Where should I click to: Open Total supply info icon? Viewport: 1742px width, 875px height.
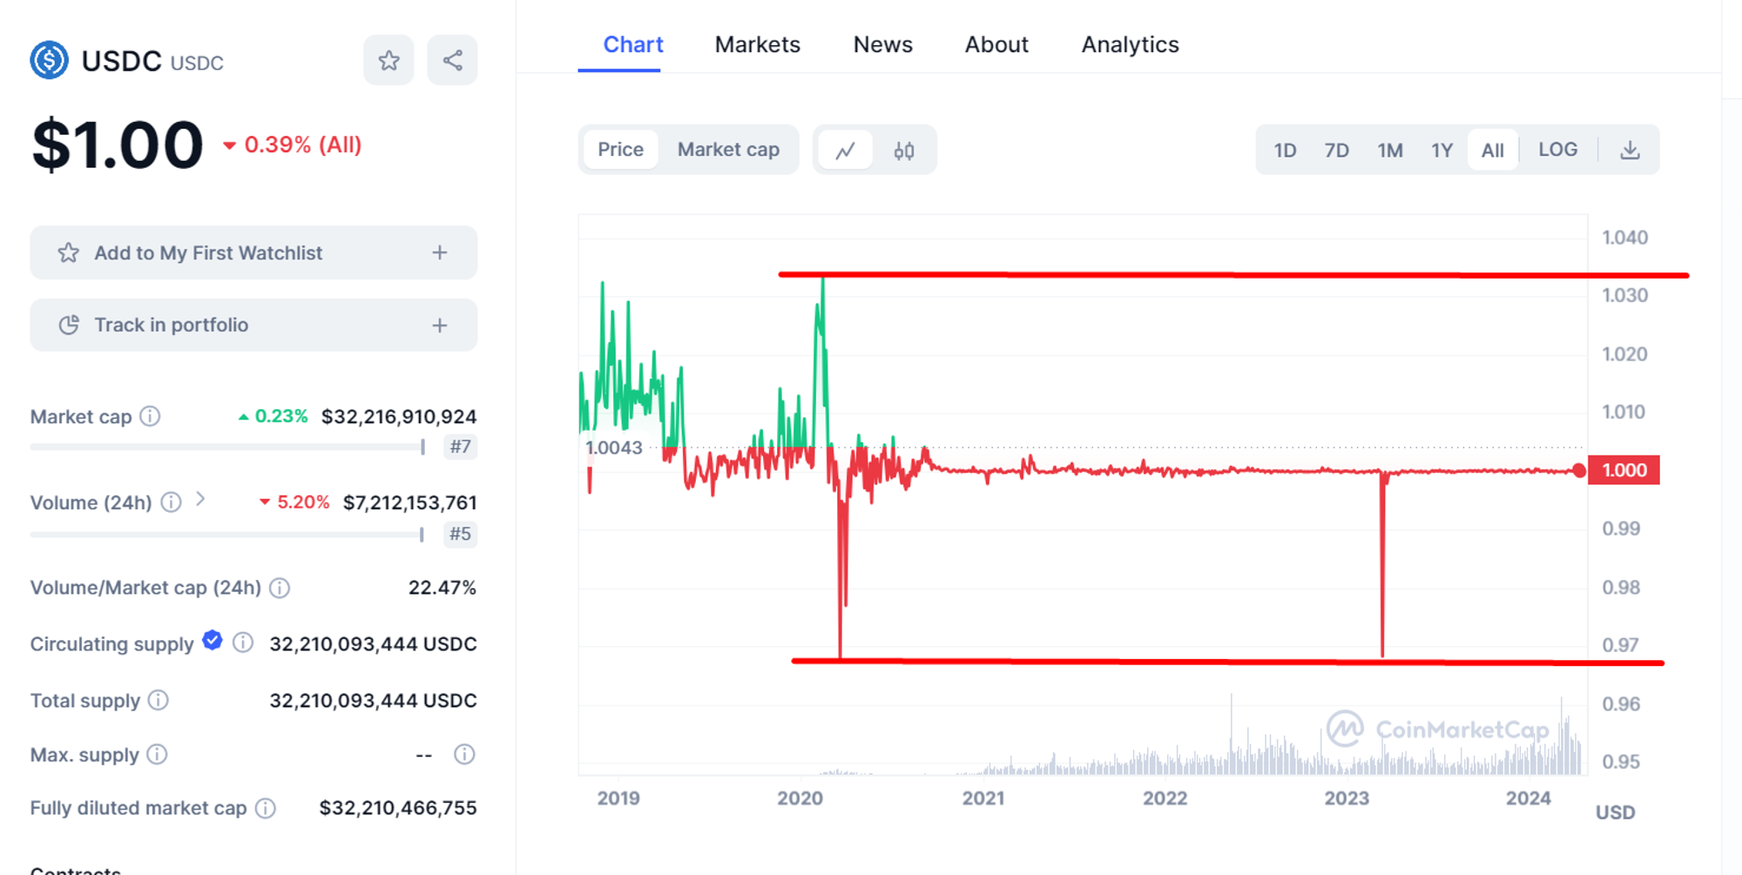[158, 700]
